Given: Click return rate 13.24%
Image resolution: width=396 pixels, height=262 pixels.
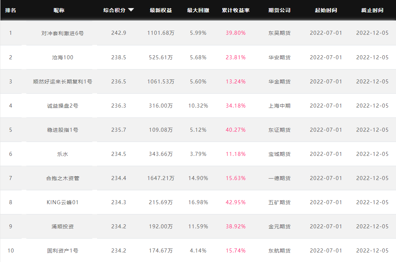Looking at the screenshot, I should pyautogui.click(x=236, y=82).
